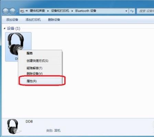Viewport: 154px width, 137px height.
Task: Refresh the Bluetooth devices view
Action: point(132,11)
